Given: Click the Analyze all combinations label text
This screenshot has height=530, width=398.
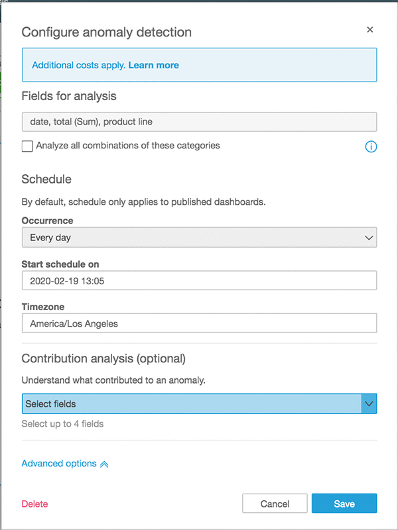Looking at the screenshot, I should point(128,146).
